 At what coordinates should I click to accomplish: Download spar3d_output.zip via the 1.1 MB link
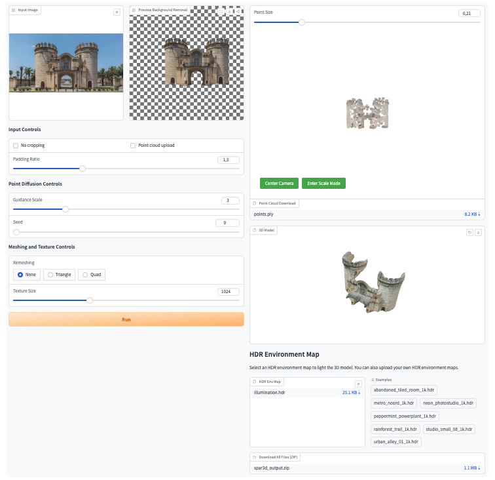point(472,468)
